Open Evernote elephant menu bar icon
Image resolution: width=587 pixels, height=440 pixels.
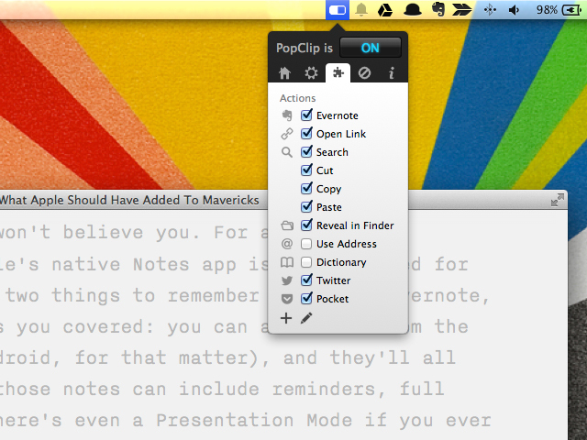click(x=438, y=10)
